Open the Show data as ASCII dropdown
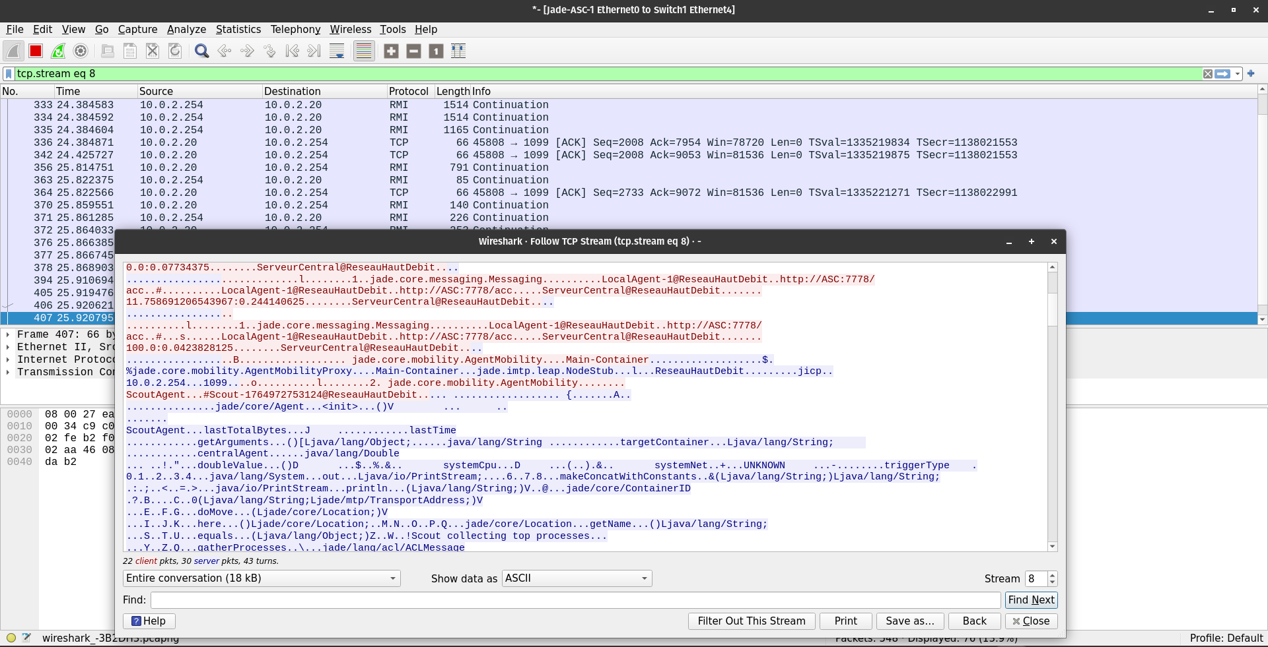 pyautogui.click(x=577, y=578)
